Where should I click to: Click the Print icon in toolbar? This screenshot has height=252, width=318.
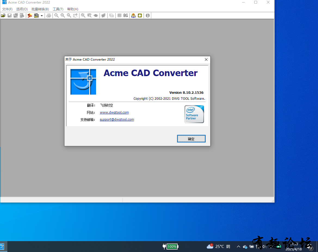[49, 15]
